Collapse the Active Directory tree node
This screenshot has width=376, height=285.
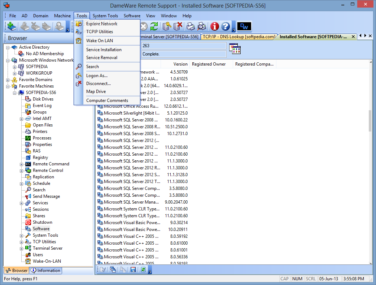coord(8,48)
